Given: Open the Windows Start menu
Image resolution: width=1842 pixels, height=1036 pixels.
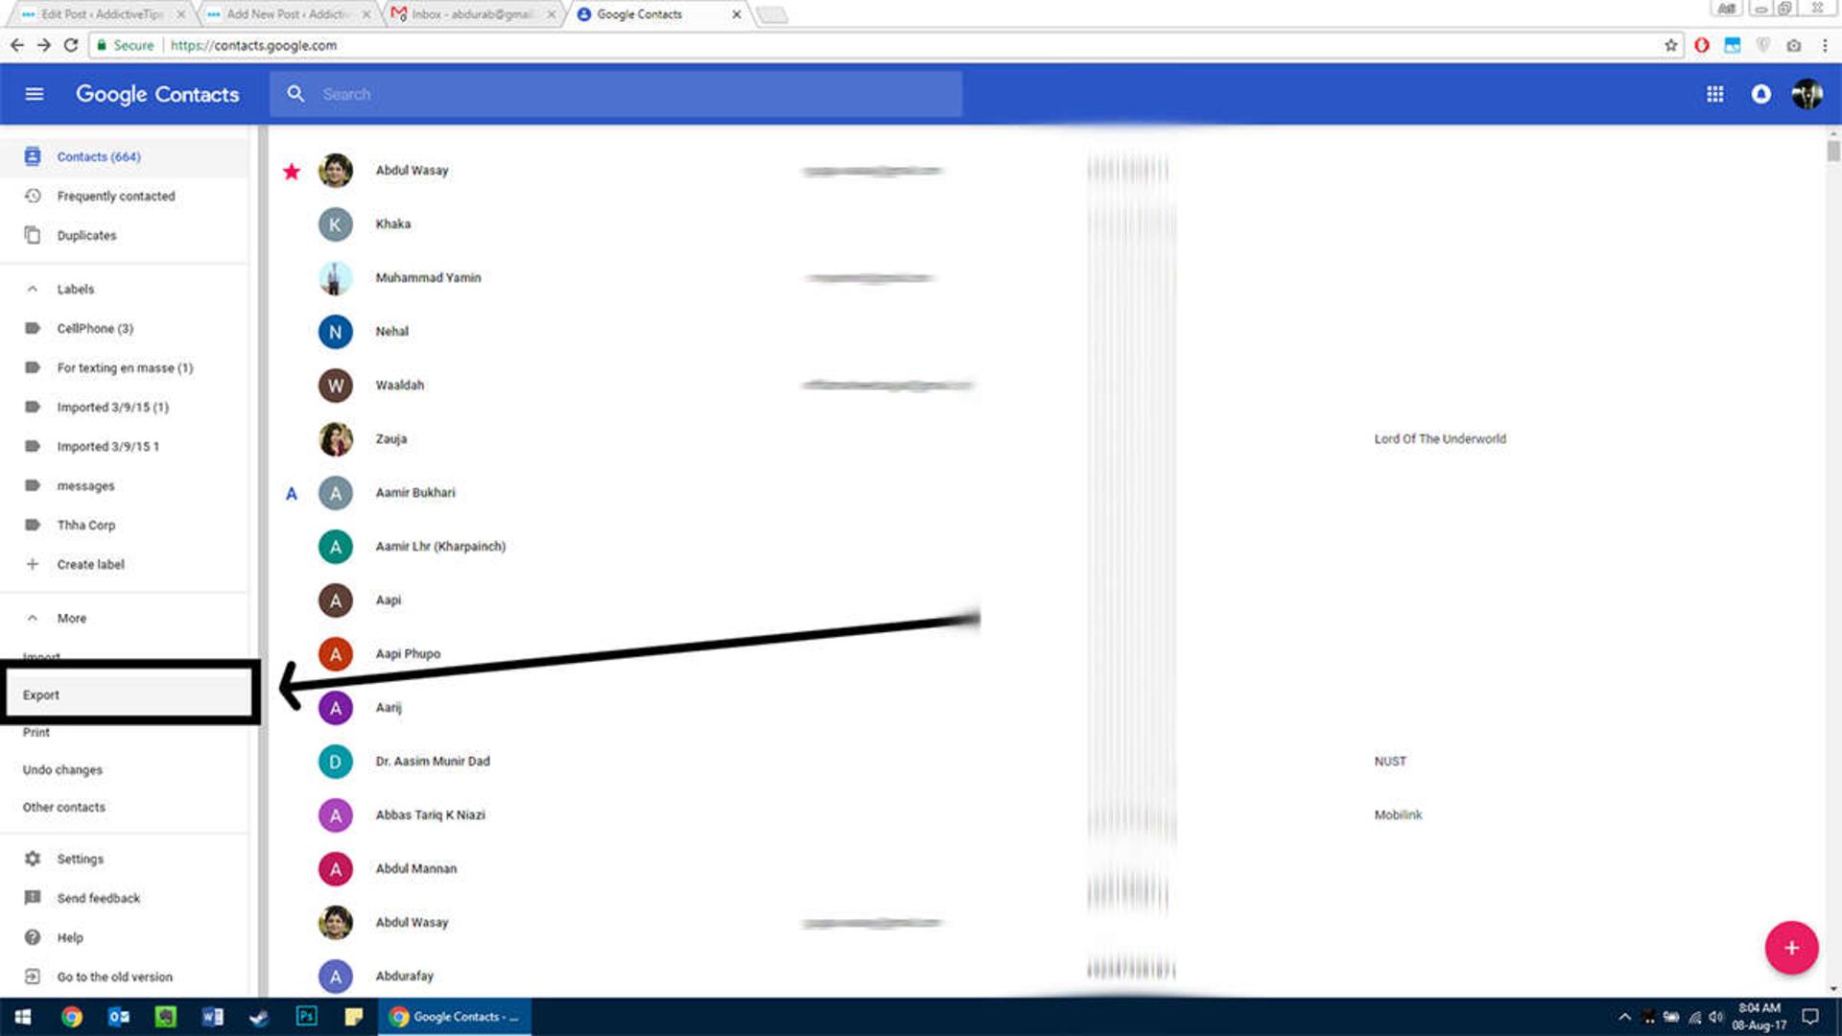Looking at the screenshot, I should click(x=23, y=1017).
